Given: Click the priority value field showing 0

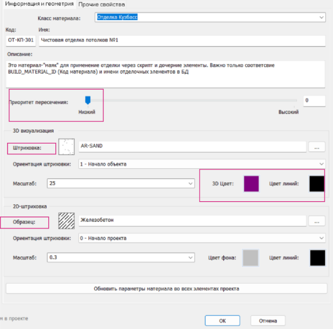Looking at the screenshot, I should click(314, 101).
